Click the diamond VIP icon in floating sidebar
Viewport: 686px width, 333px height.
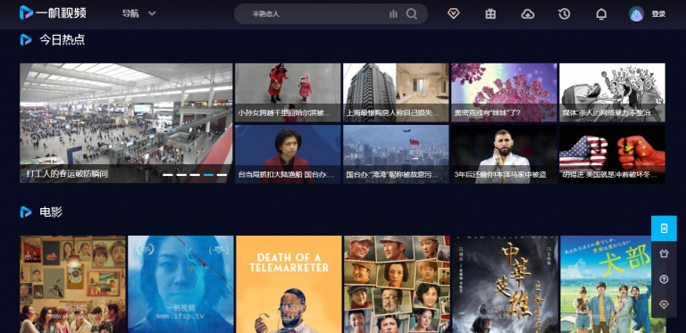[664, 304]
